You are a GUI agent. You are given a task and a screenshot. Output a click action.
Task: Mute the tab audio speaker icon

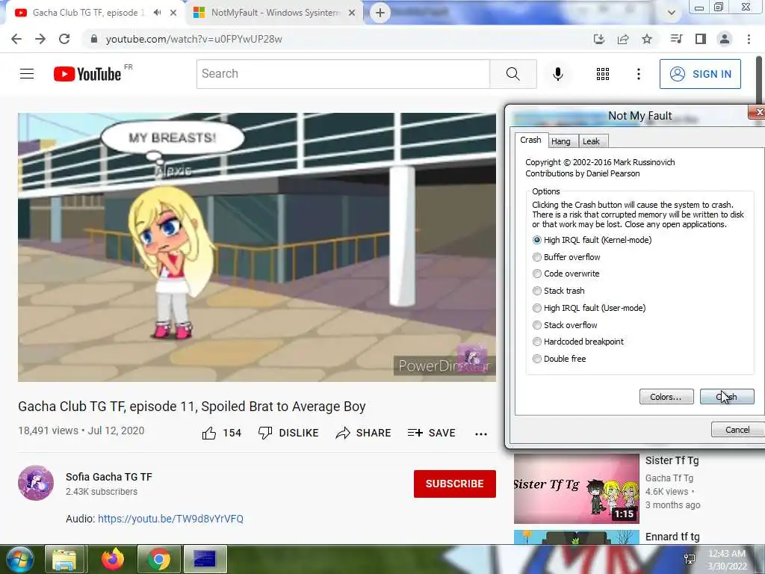157,13
